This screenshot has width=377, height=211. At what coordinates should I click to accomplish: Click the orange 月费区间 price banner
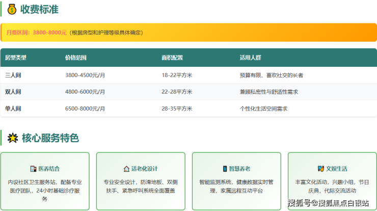(188, 32)
